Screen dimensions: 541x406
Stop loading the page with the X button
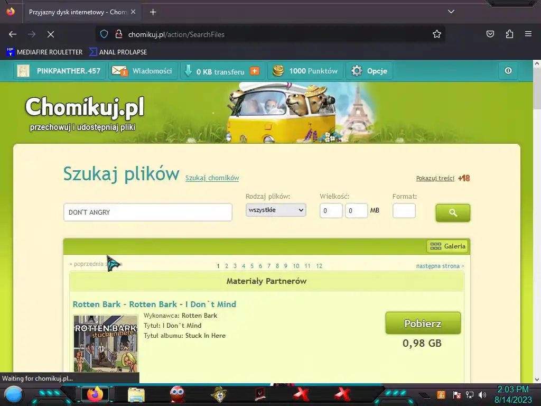click(51, 34)
